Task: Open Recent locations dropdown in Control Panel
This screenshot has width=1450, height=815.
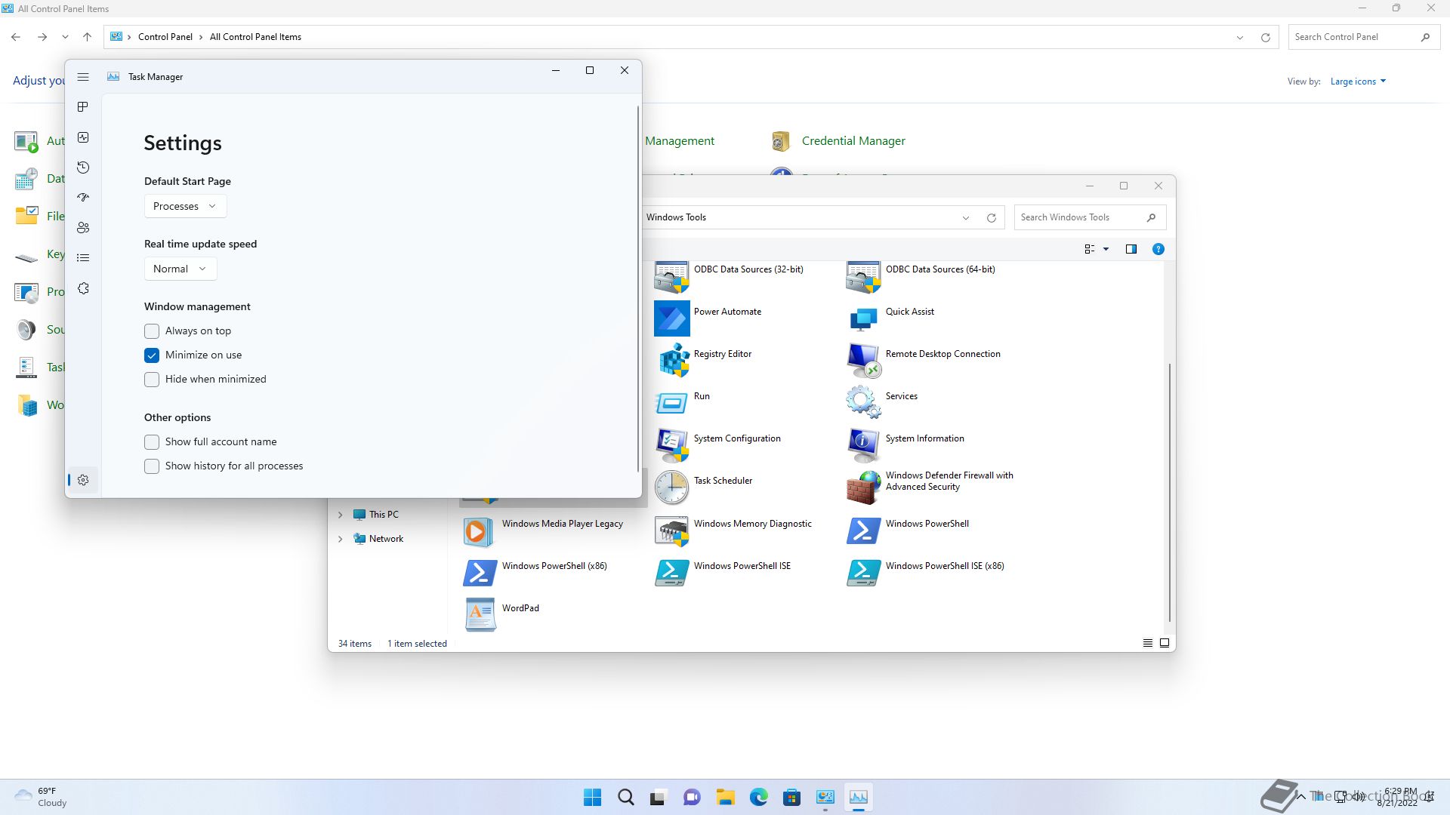Action: pos(65,37)
